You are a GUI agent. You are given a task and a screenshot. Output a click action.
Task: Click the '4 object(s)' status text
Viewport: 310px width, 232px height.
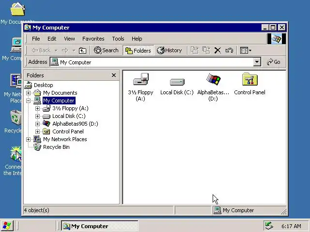[x=37, y=210]
